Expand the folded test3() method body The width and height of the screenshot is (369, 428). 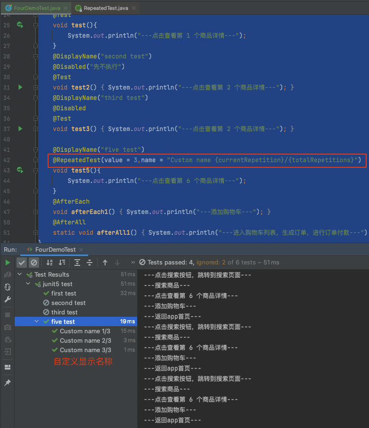pyautogui.click(x=35, y=129)
